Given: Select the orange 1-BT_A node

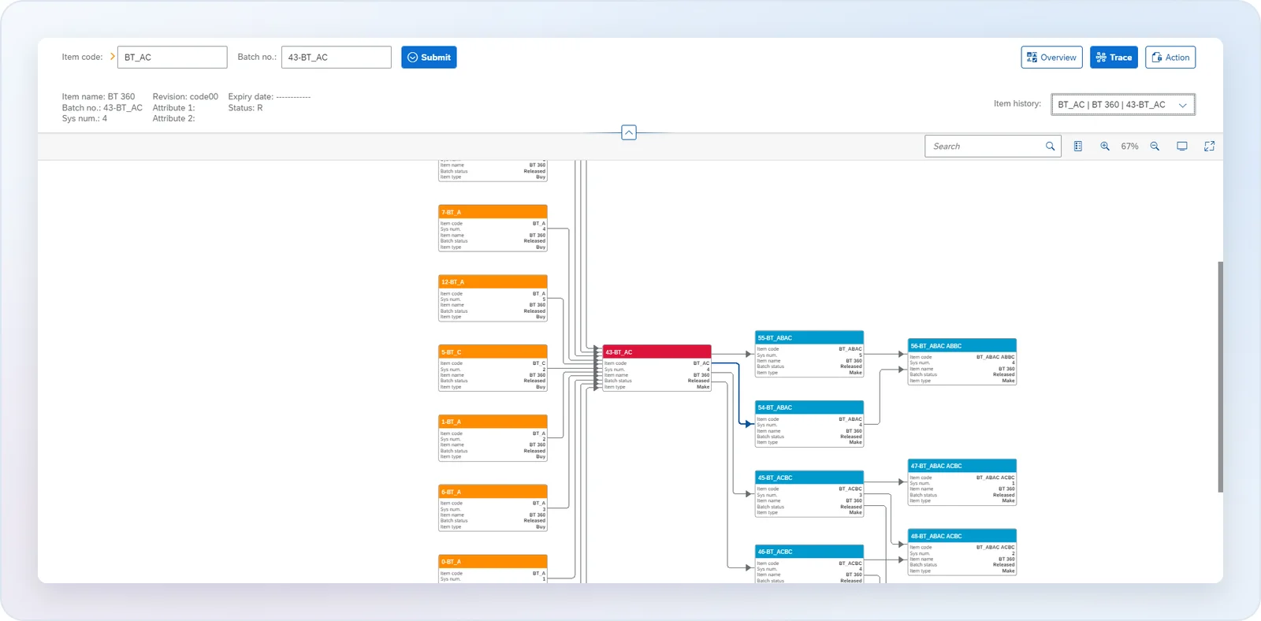Looking at the screenshot, I should (493, 438).
